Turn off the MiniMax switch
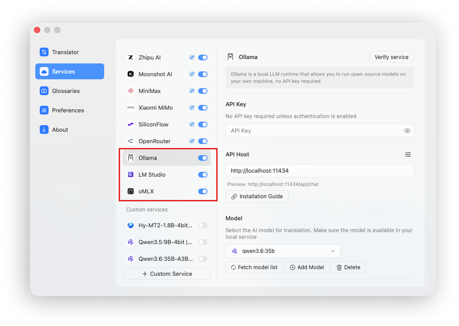The image size is (459, 326). click(x=203, y=91)
